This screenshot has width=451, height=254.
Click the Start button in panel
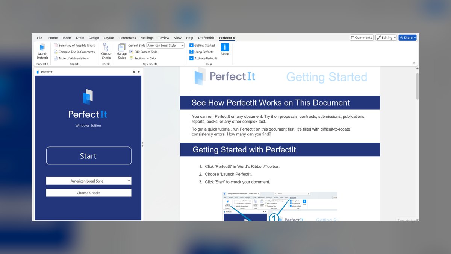tap(89, 156)
